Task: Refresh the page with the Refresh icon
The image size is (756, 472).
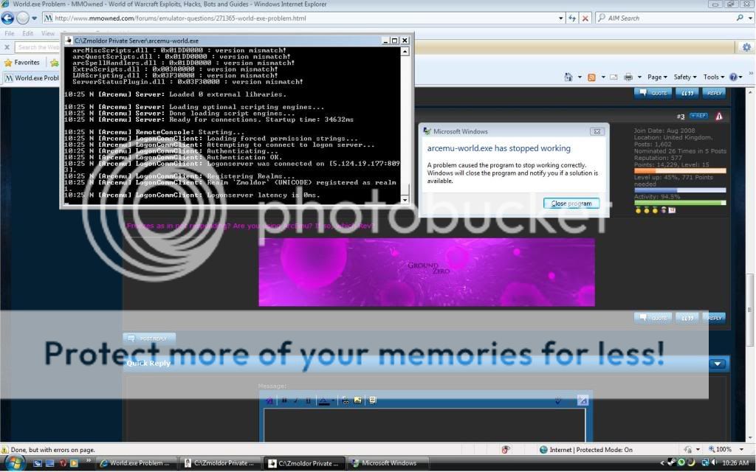Action: click(x=572, y=18)
